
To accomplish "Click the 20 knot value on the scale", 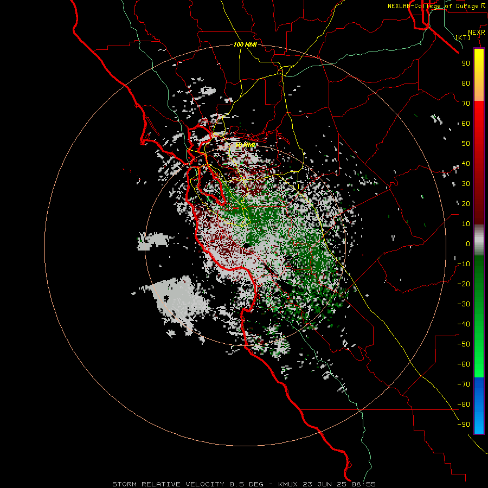I will pyautogui.click(x=466, y=203).
